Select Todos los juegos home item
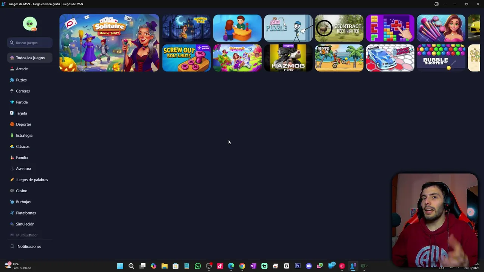Screen dimensions: 484x272 (x=29, y=58)
